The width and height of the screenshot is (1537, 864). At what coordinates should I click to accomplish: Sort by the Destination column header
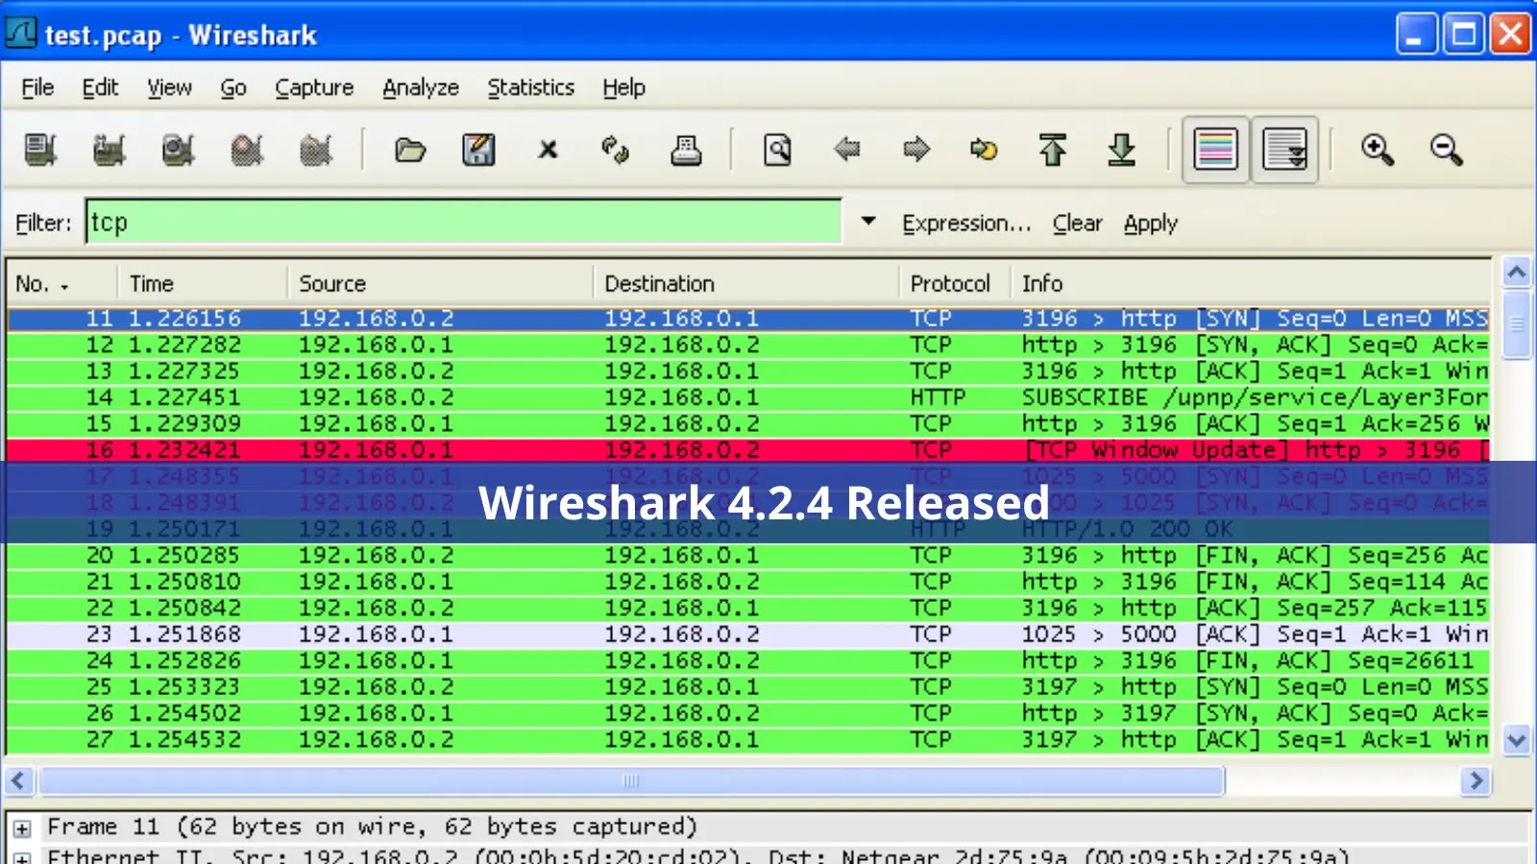(x=745, y=283)
